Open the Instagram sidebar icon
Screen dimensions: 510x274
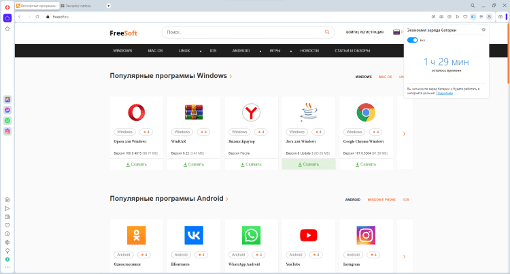7,131
